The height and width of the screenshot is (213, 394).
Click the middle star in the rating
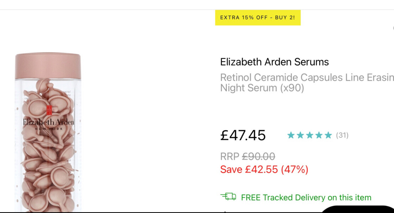coord(309,135)
